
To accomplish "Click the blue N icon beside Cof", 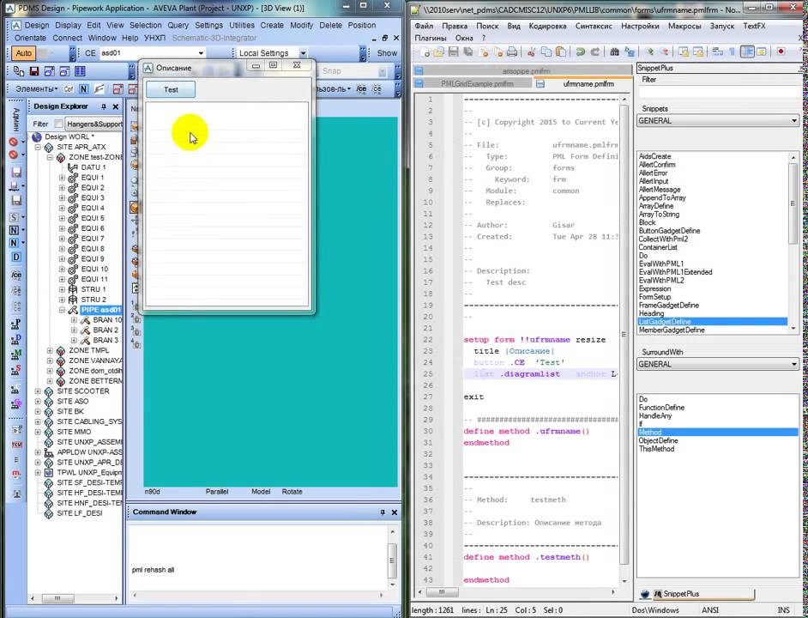I will pyautogui.click(x=83, y=88).
